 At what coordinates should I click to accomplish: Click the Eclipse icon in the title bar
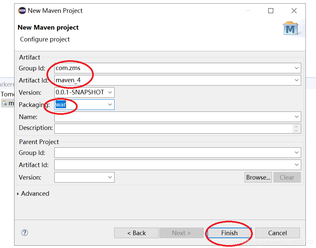(22, 11)
